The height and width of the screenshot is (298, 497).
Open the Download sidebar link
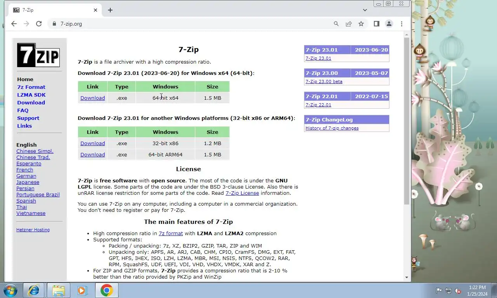(31, 102)
